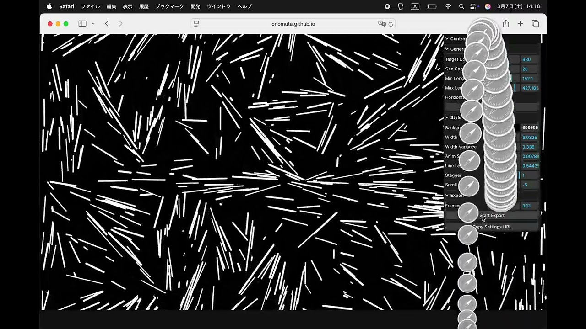This screenshot has height=329, width=586.
Task: Click the Start Export button
Action: tap(492, 216)
